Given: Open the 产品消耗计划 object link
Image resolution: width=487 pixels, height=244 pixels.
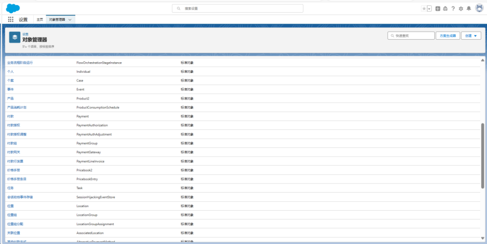Looking at the screenshot, I should (17, 107).
